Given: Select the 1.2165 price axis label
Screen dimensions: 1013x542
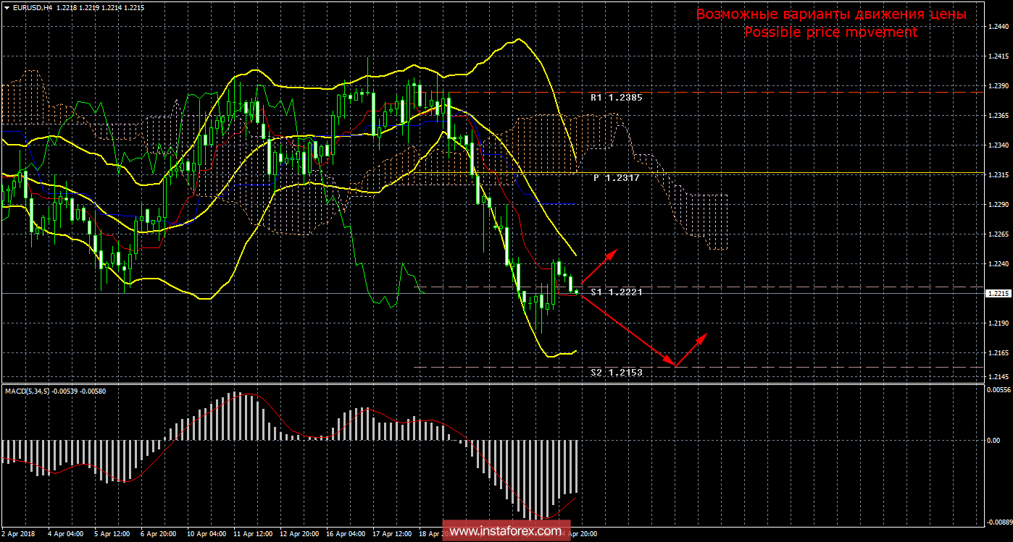Looking at the screenshot, I should point(999,352).
